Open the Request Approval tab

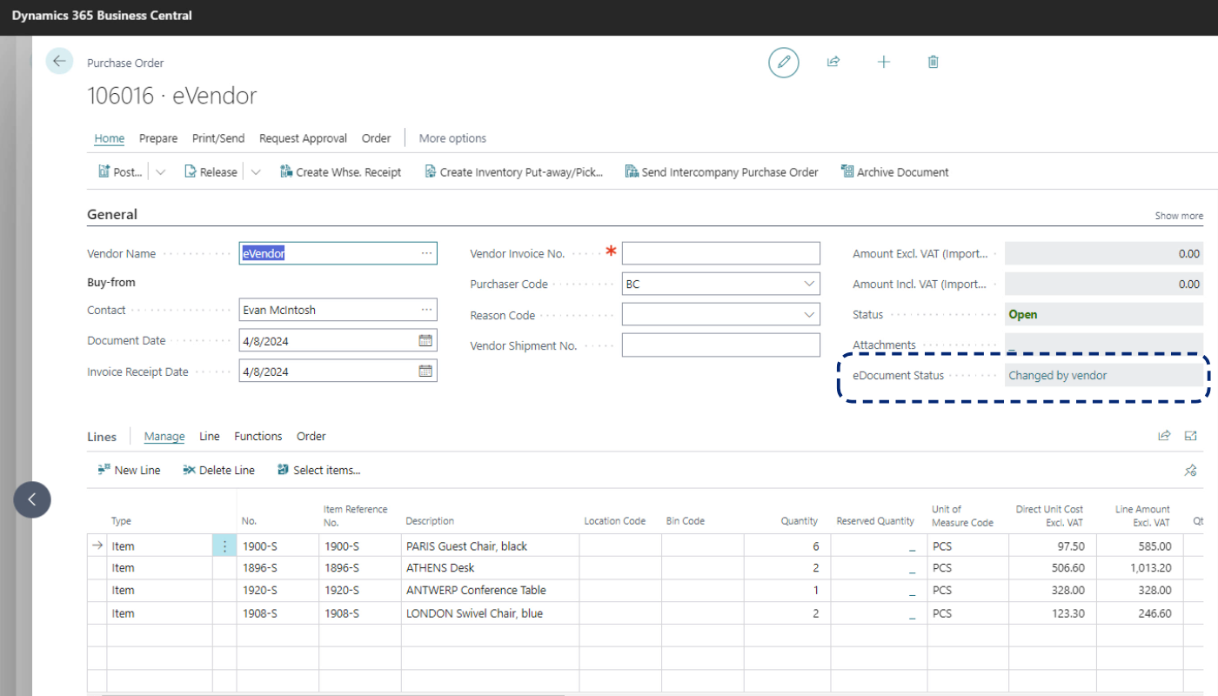coord(303,138)
